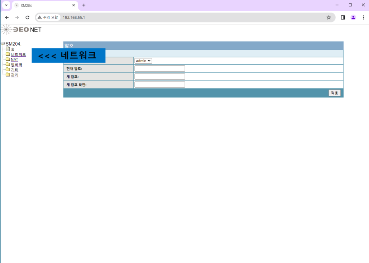This screenshot has height=263, width=369.
Task: Click the folder icon beside NAT
Action: pyautogui.click(x=8, y=59)
